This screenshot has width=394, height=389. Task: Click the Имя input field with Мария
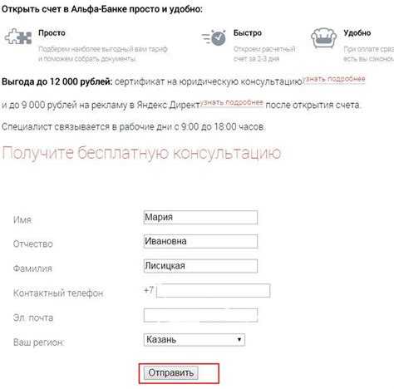tap(200, 217)
